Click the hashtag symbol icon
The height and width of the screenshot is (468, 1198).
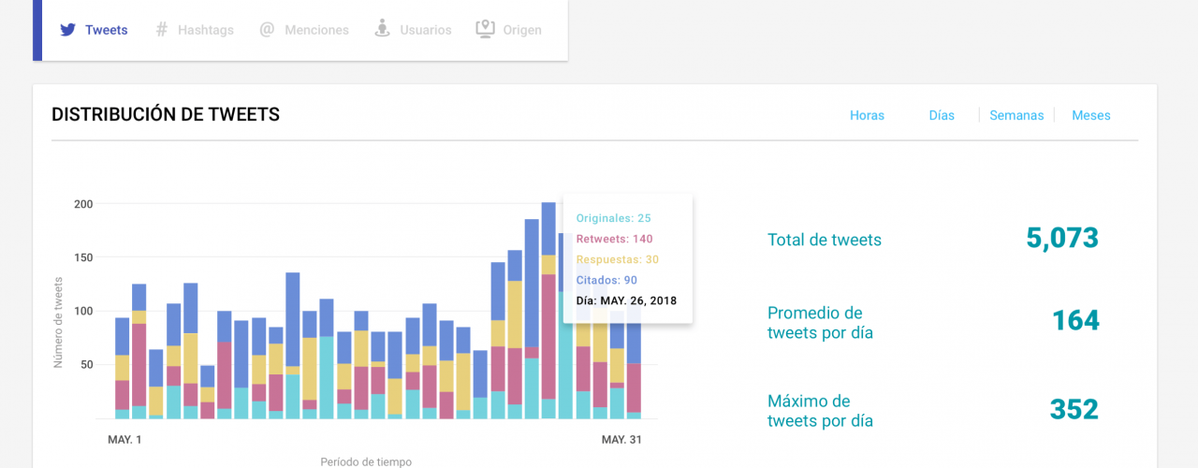pos(161,30)
